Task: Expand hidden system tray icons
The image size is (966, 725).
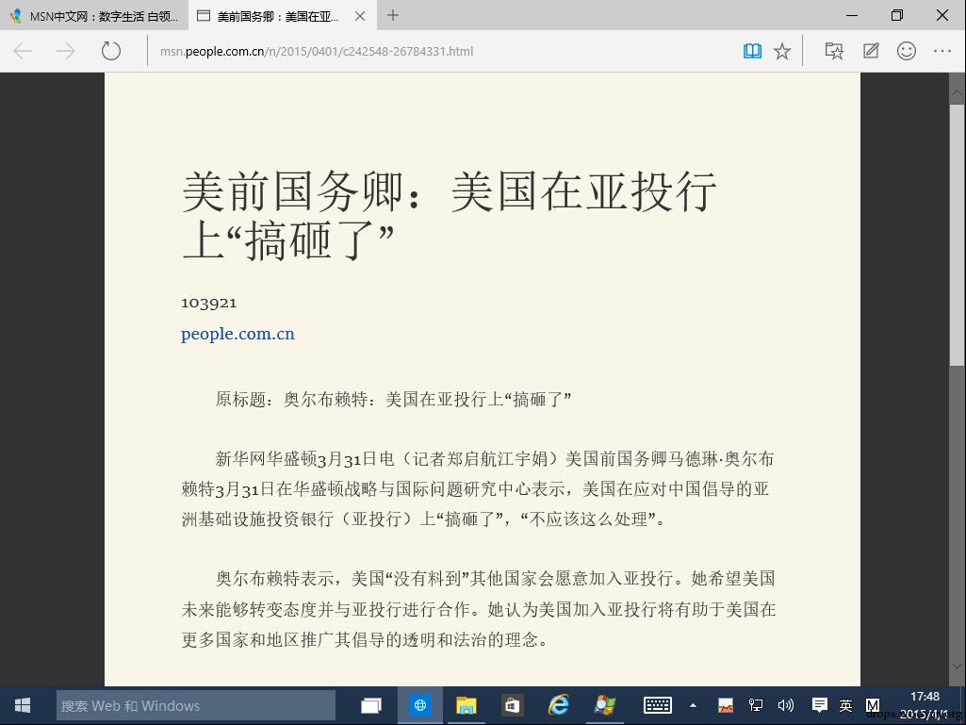Action: click(x=694, y=705)
